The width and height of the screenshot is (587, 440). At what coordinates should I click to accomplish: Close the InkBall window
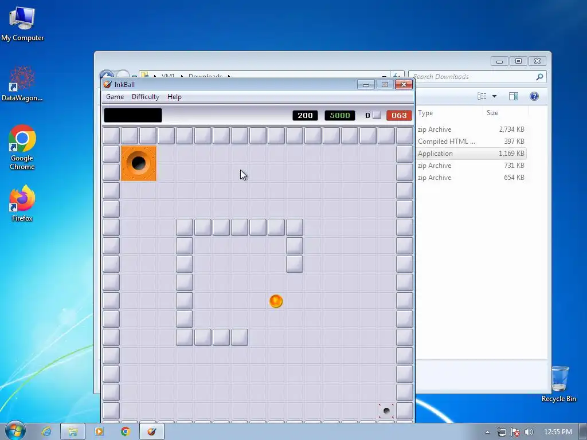[404, 85]
